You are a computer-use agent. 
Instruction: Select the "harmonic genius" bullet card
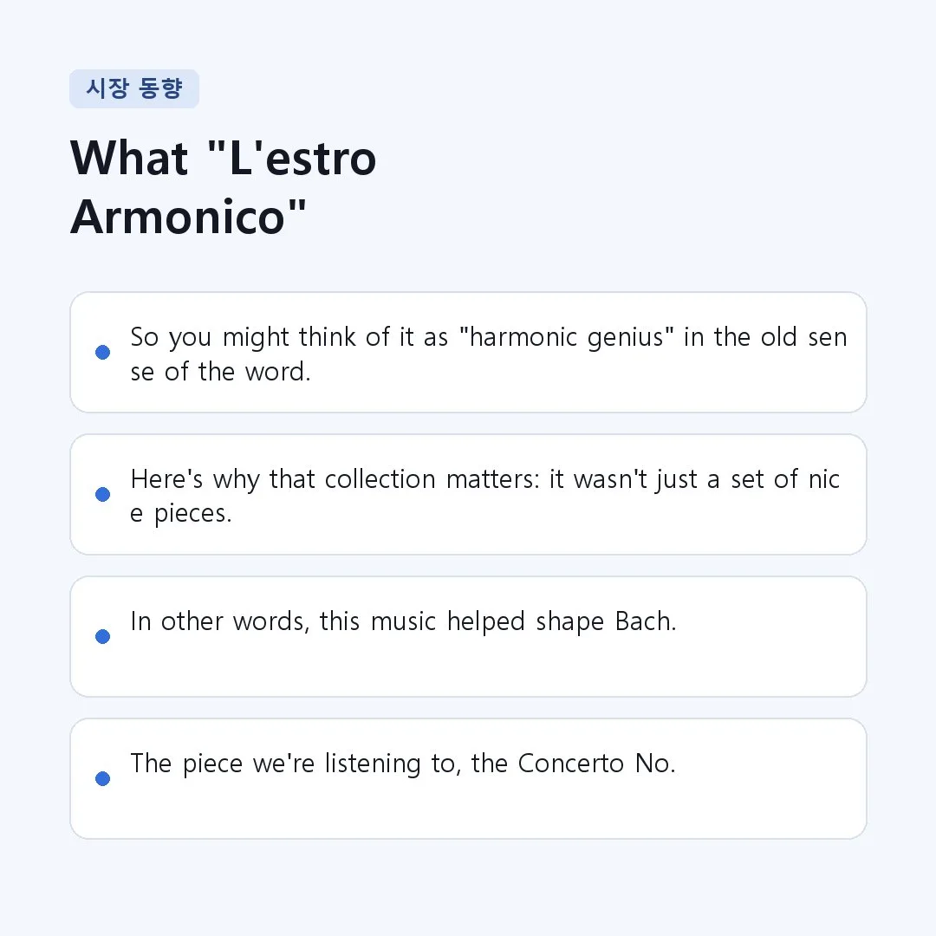click(468, 352)
